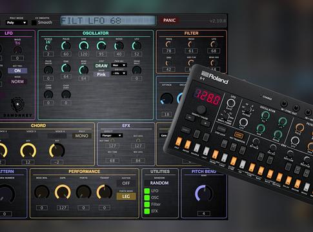This screenshot has width=313, height=232.
Task: Open the EFX Effect dropdown showing Flanger
Action: [x=112, y=135]
